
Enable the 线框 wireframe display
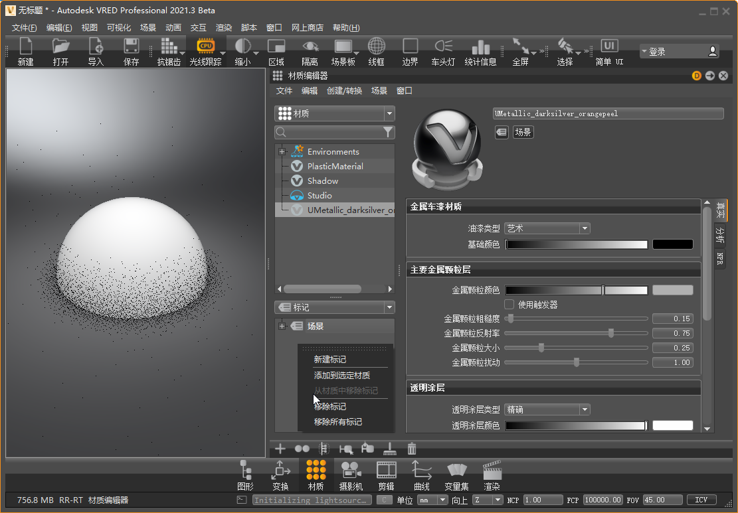(376, 52)
